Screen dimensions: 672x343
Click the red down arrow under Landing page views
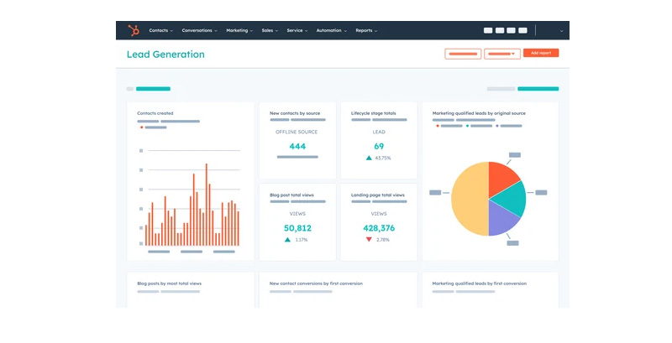pos(369,240)
